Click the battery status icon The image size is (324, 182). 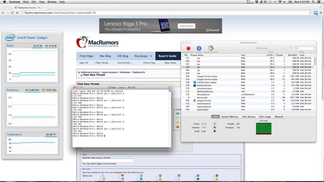(x=290, y=2)
